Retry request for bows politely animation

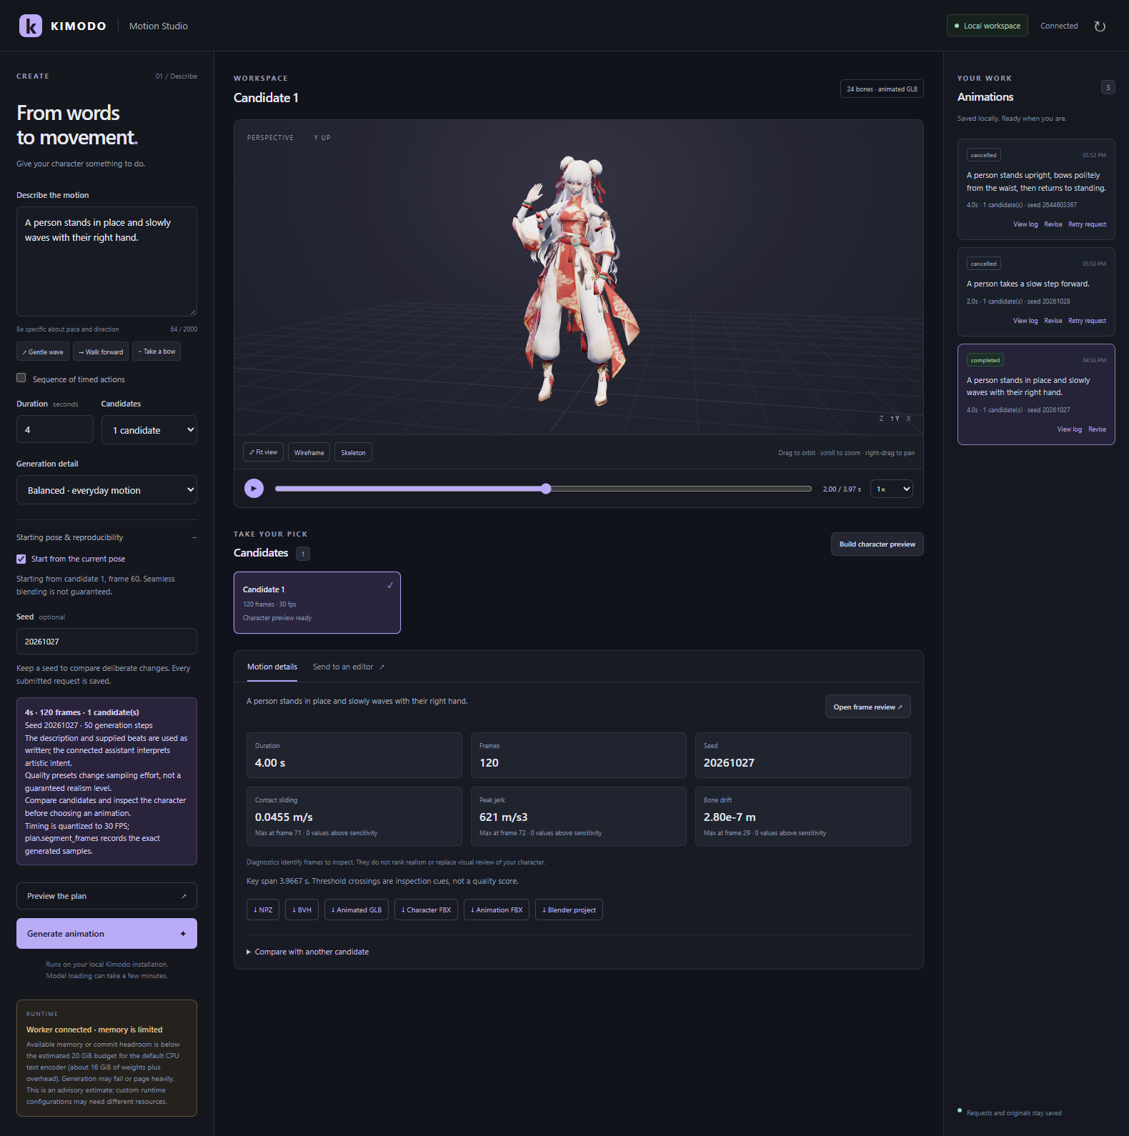(x=1087, y=224)
